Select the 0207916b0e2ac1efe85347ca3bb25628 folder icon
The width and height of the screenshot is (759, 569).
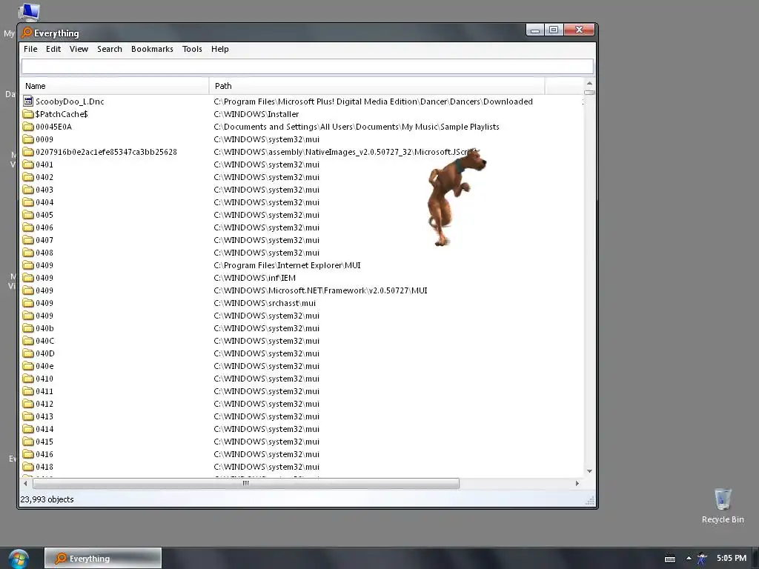[28, 152]
